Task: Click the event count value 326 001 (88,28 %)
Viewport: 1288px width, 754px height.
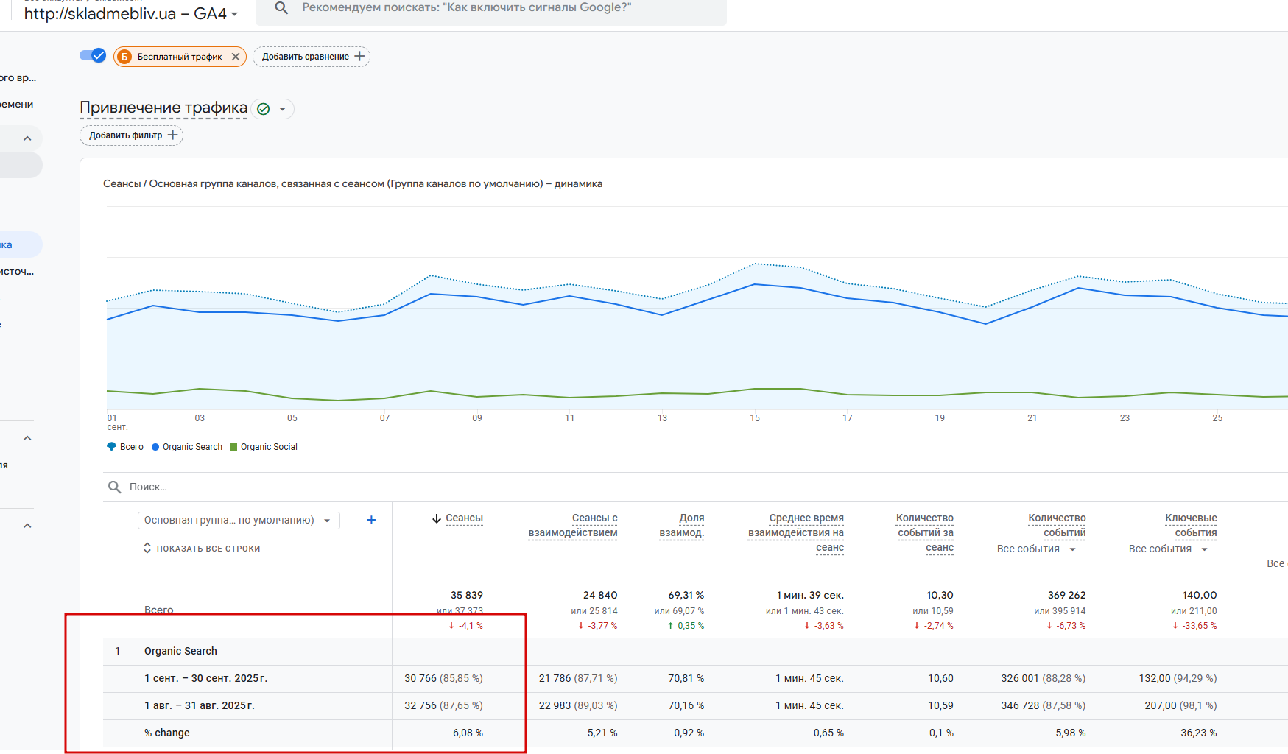Action: click(1043, 679)
